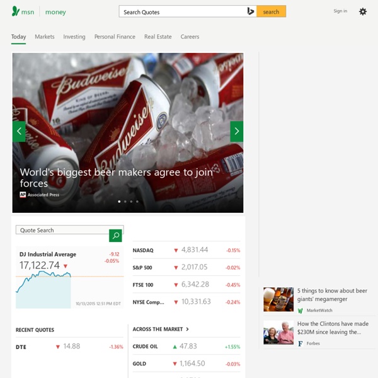View the GOLD commodity row
This screenshot has height=378, width=378.
point(186,364)
